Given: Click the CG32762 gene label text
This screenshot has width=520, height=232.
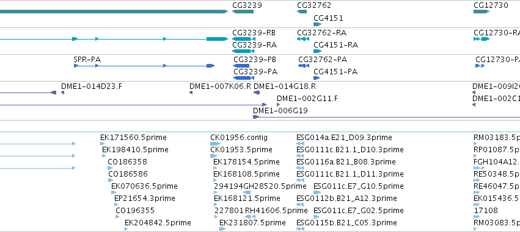Looking at the screenshot, I should 314,5.
